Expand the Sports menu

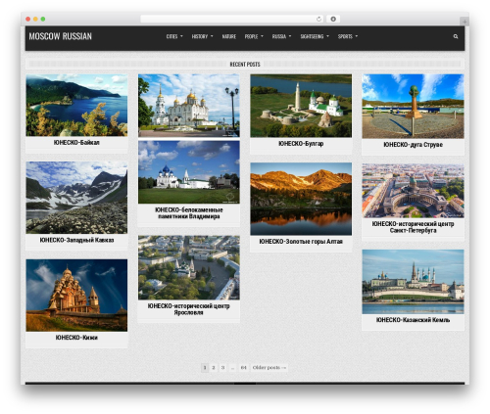click(x=348, y=36)
